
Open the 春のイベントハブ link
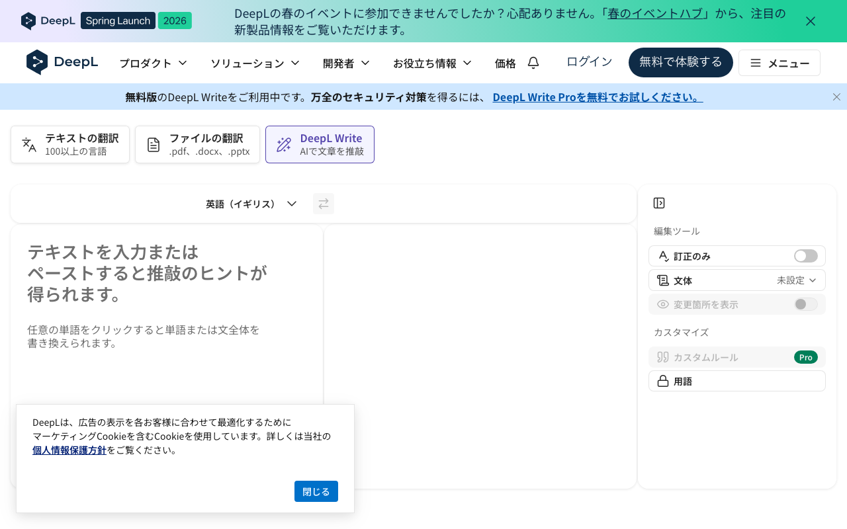pos(655,13)
